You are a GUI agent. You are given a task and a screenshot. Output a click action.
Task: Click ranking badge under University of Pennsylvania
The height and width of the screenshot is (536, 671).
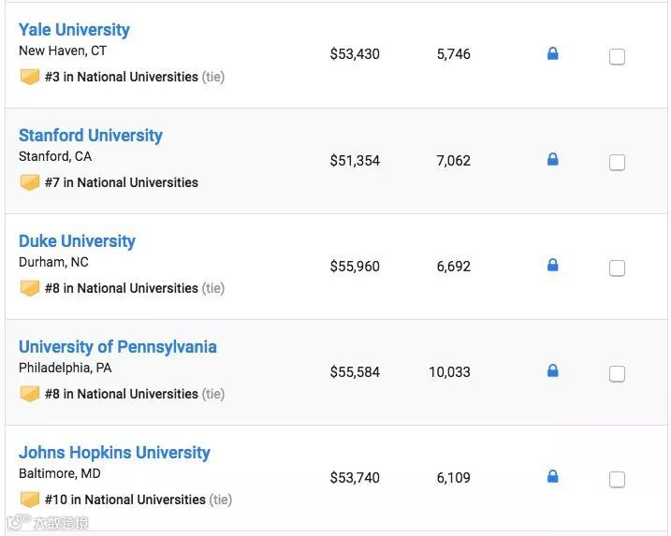pos(30,394)
